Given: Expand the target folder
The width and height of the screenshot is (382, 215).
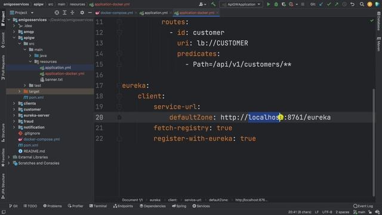Looking at the screenshot, I should [x=20, y=91].
